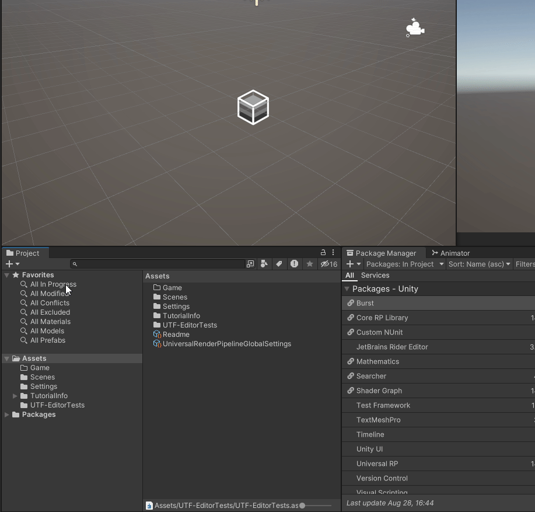The height and width of the screenshot is (512, 535).
Task: Click the link icon beside Searcher
Action: 351,376
